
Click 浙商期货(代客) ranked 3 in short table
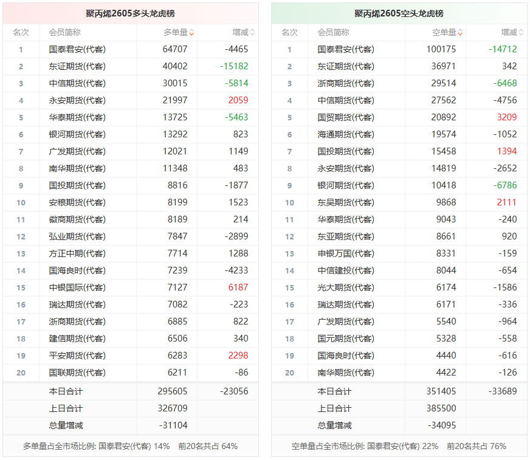coord(346,83)
